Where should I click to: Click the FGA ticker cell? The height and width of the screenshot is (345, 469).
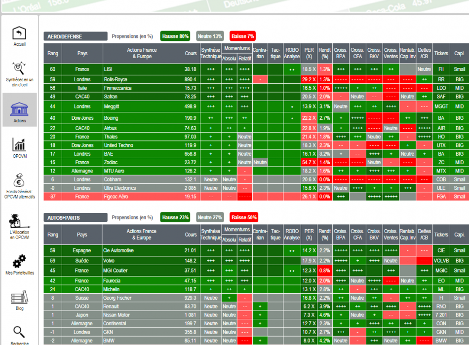pyautogui.click(x=441, y=197)
